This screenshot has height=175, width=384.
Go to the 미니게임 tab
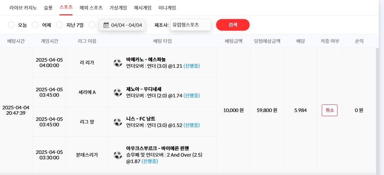(167, 7)
